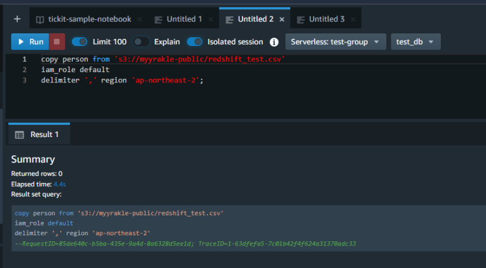This screenshot has height=268, width=486.
Task: Click the red stop query button
Action: (x=56, y=42)
